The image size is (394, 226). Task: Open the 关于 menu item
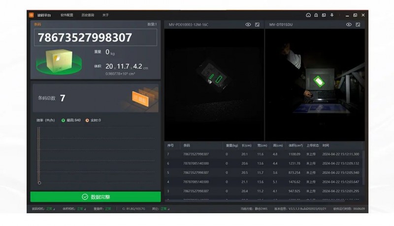pos(105,15)
